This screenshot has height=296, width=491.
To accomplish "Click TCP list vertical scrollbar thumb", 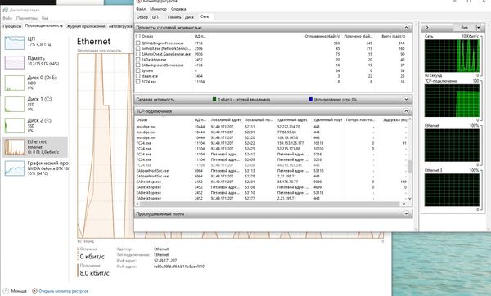I will pyautogui.click(x=410, y=167).
